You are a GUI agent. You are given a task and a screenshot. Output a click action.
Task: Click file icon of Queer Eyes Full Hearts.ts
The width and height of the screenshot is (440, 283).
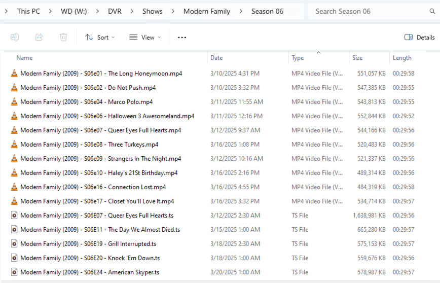14,216
